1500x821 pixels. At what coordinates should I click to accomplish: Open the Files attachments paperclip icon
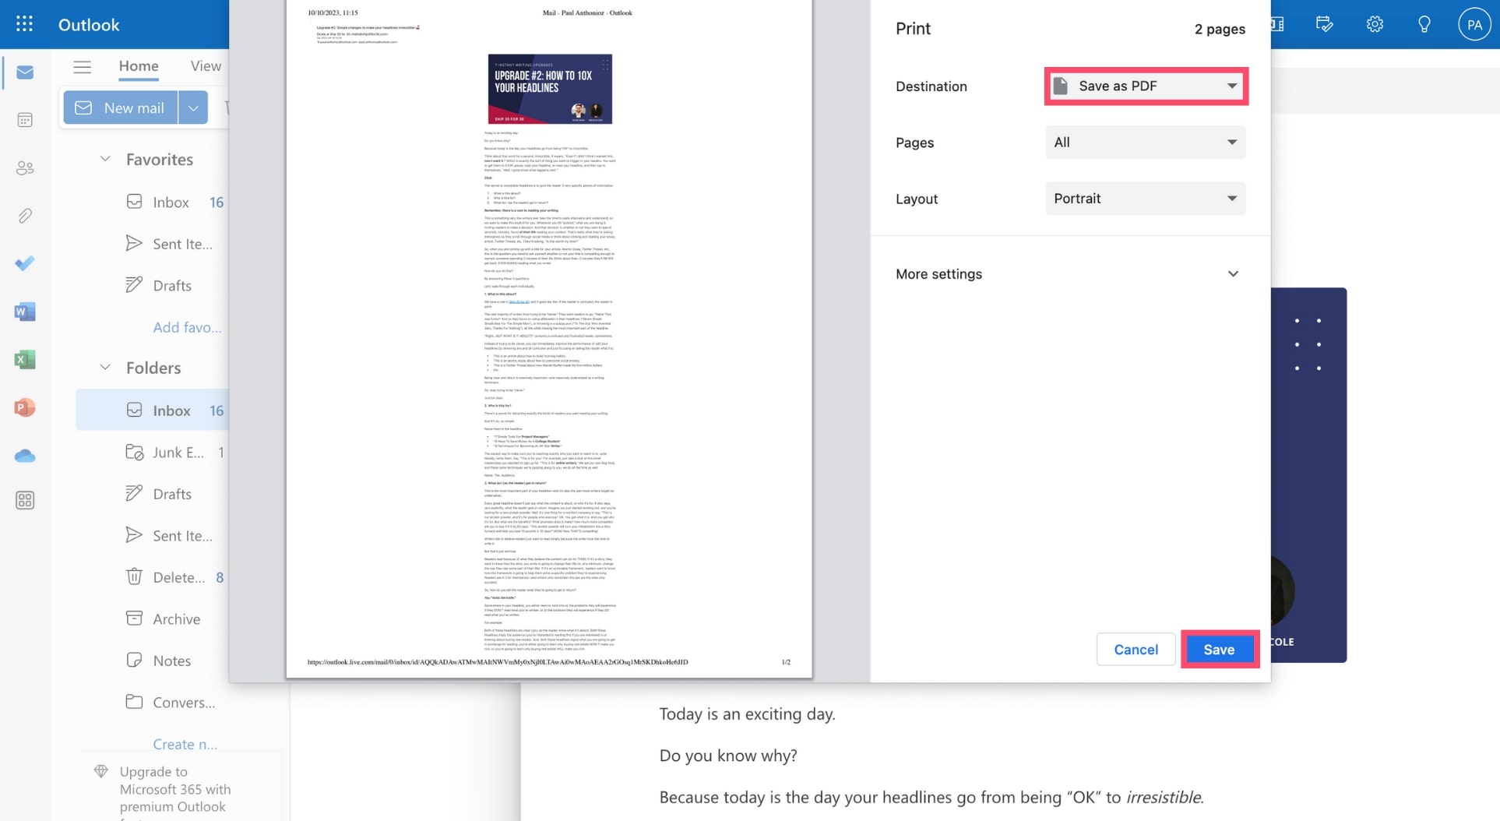point(25,216)
